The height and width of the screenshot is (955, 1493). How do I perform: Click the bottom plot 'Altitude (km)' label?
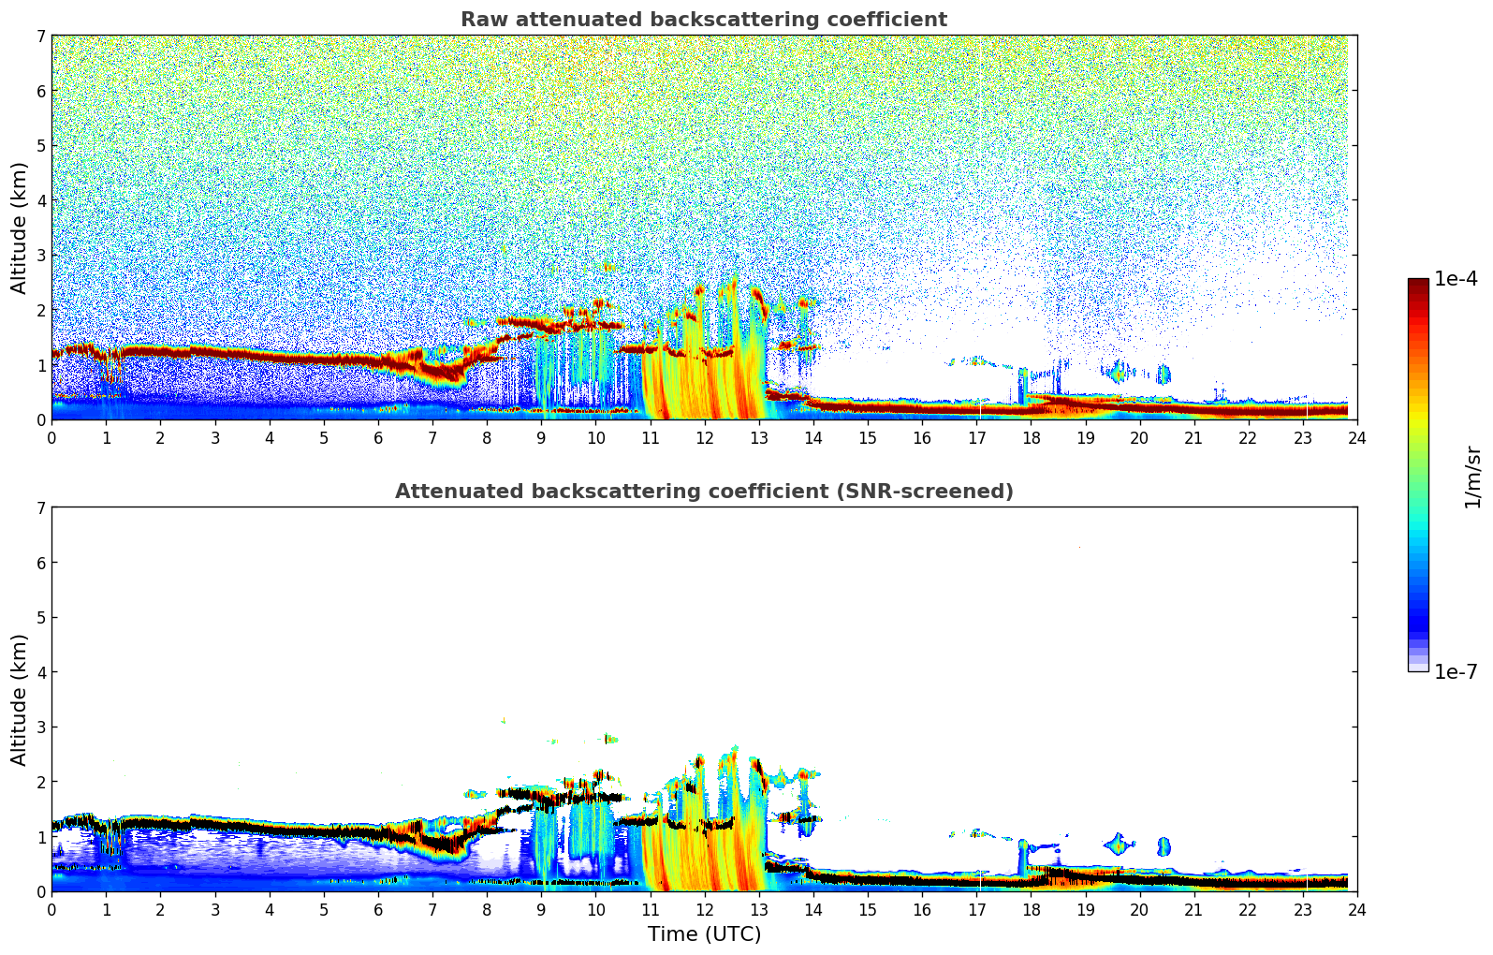(x=20, y=699)
